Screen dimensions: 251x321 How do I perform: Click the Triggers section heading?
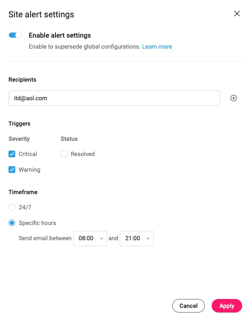coord(19,123)
